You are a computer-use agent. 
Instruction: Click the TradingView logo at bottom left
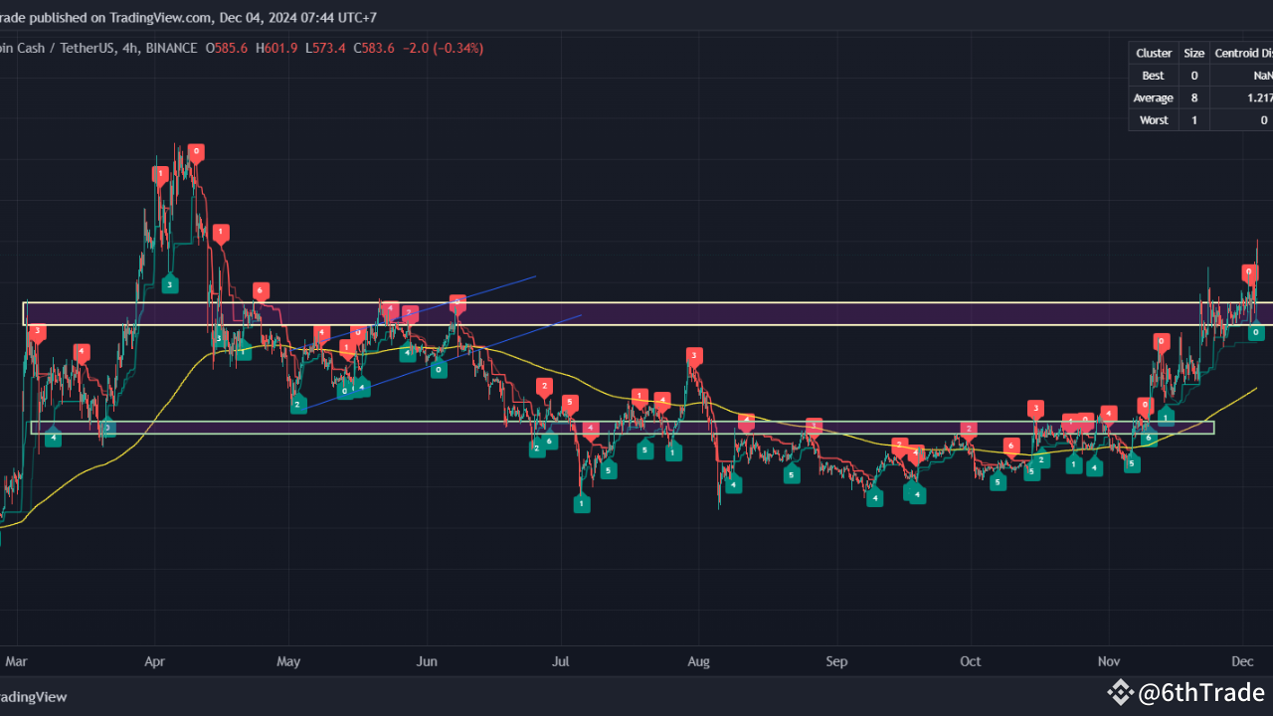34,696
